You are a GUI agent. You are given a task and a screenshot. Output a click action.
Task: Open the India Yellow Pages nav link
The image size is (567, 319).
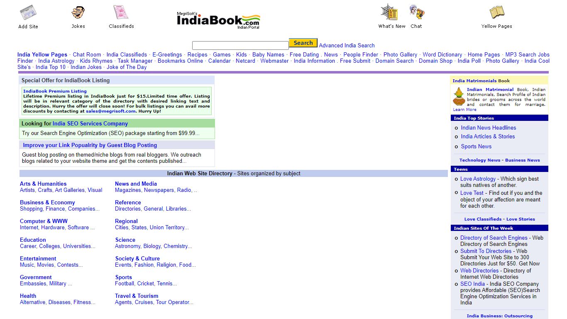tap(42, 54)
